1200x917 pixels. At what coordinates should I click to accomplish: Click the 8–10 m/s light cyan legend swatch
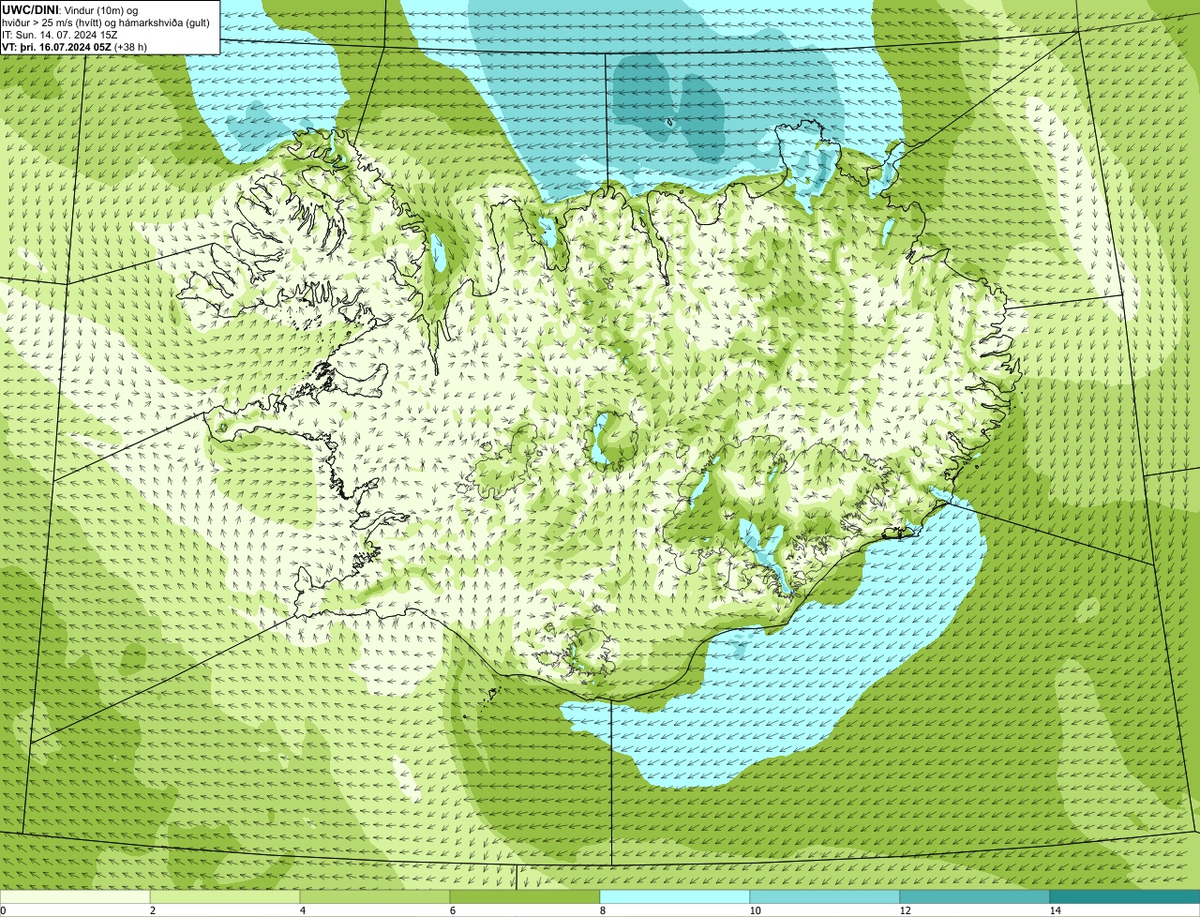click(x=675, y=896)
